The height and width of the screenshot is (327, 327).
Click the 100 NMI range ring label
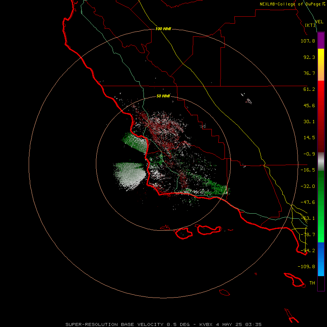[x=163, y=29]
